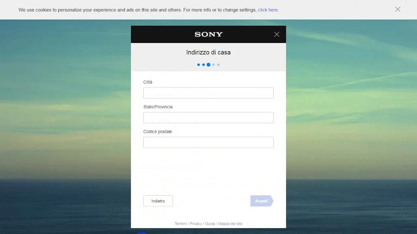Go back with the Indietro button
The width and height of the screenshot is (417, 234).
[x=158, y=201]
